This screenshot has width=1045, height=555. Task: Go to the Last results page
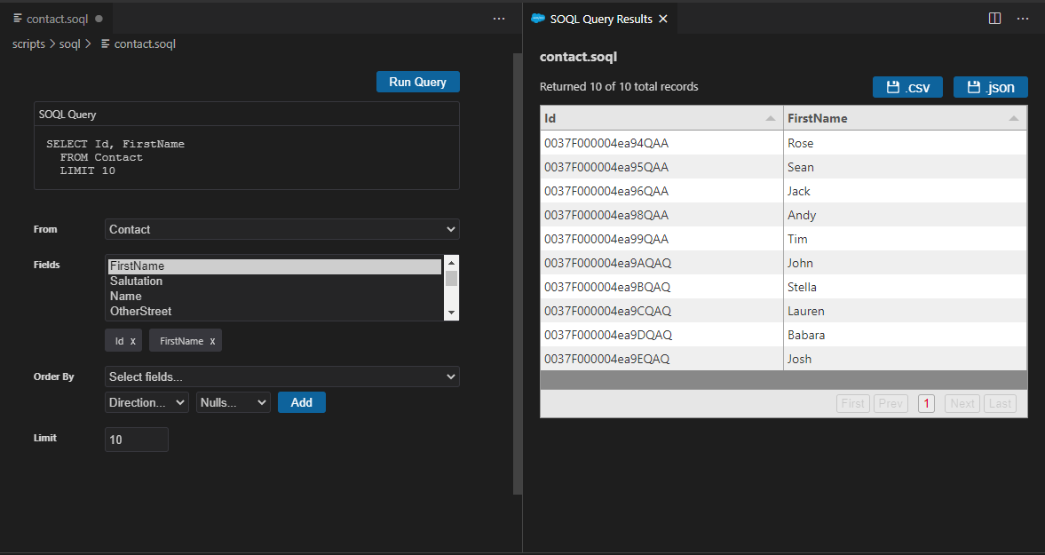[x=1000, y=404]
